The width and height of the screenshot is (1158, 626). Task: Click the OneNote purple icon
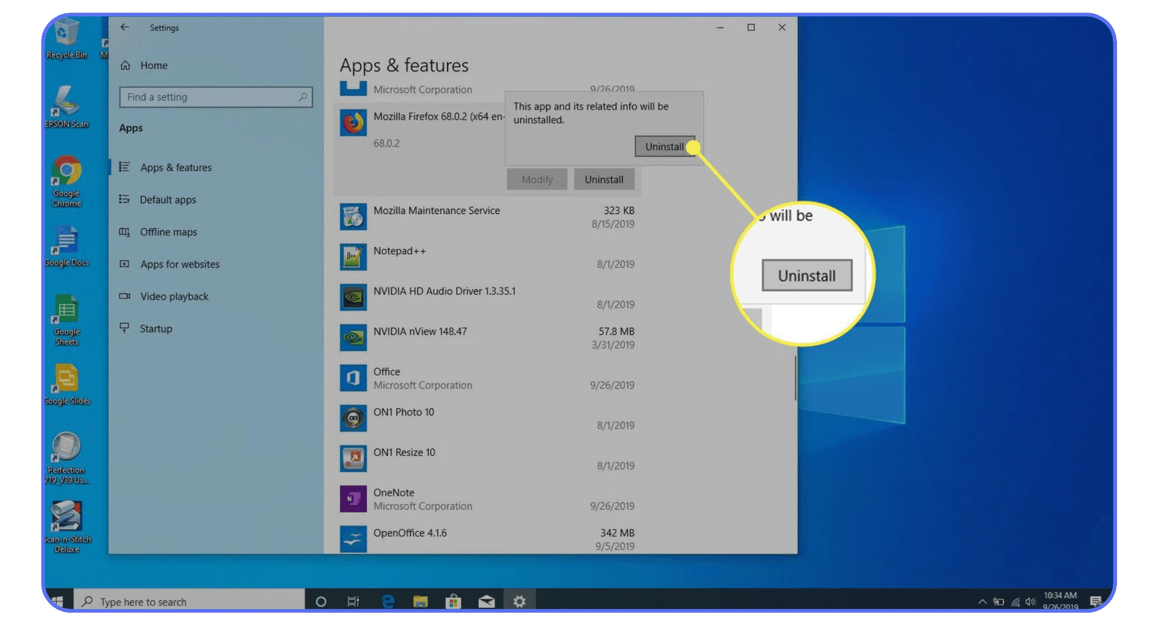(x=353, y=499)
